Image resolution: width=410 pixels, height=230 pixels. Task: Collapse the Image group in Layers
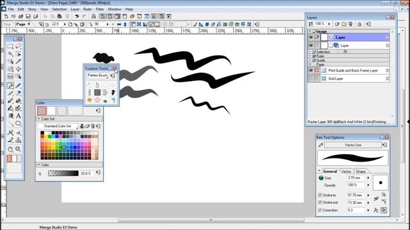(310, 31)
